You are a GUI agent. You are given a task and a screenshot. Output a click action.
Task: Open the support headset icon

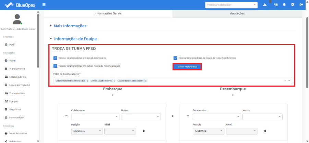(276, 5)
